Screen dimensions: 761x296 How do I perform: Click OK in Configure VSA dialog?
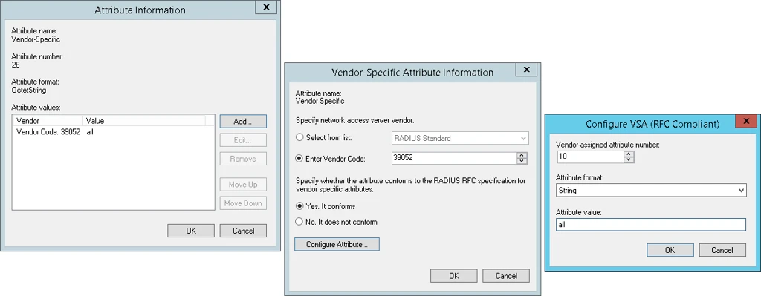tap(670, 250)
